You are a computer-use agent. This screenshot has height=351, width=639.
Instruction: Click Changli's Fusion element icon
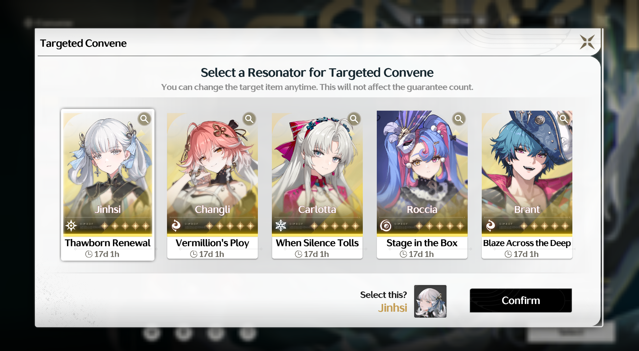point(176,226)
